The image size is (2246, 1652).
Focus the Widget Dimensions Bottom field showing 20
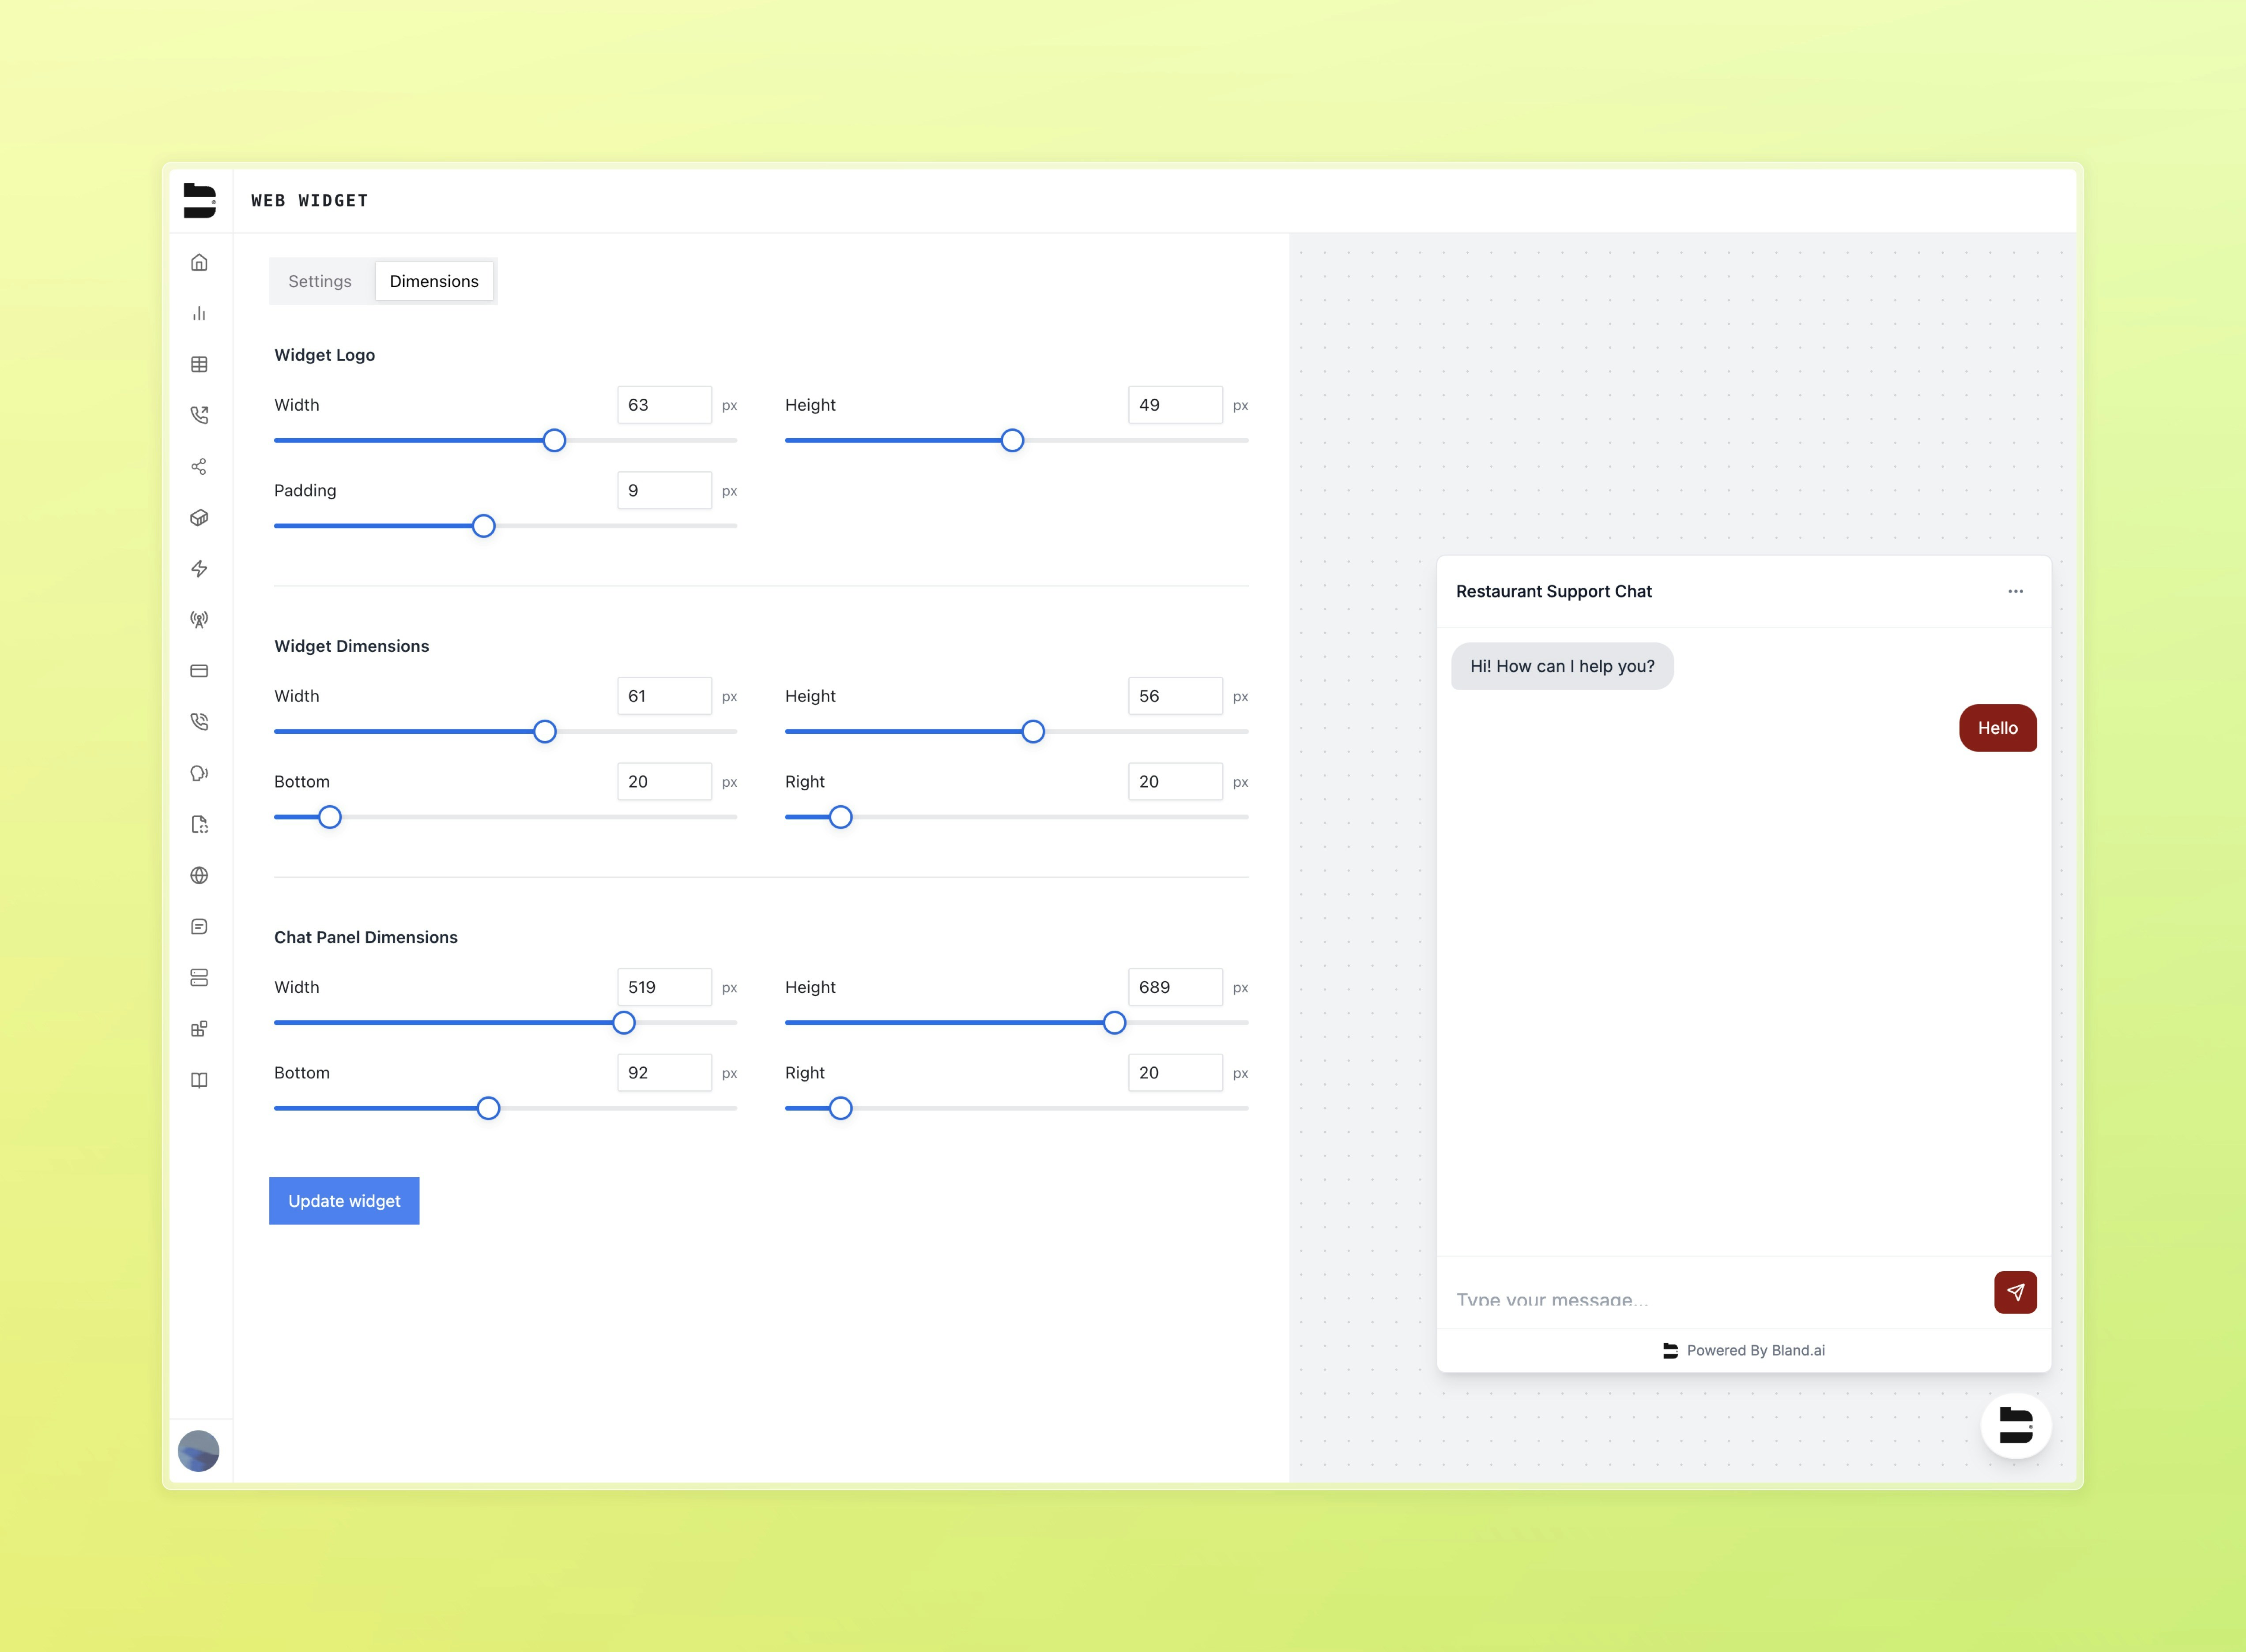(664, 782)
